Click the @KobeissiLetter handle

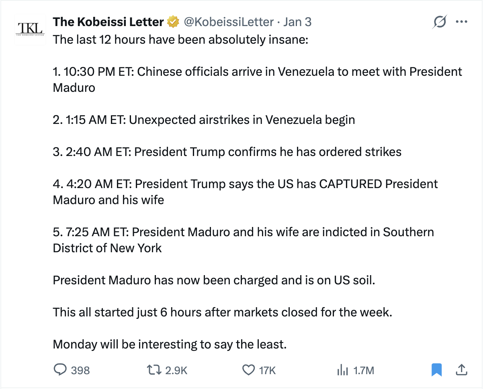click(229, 22)
